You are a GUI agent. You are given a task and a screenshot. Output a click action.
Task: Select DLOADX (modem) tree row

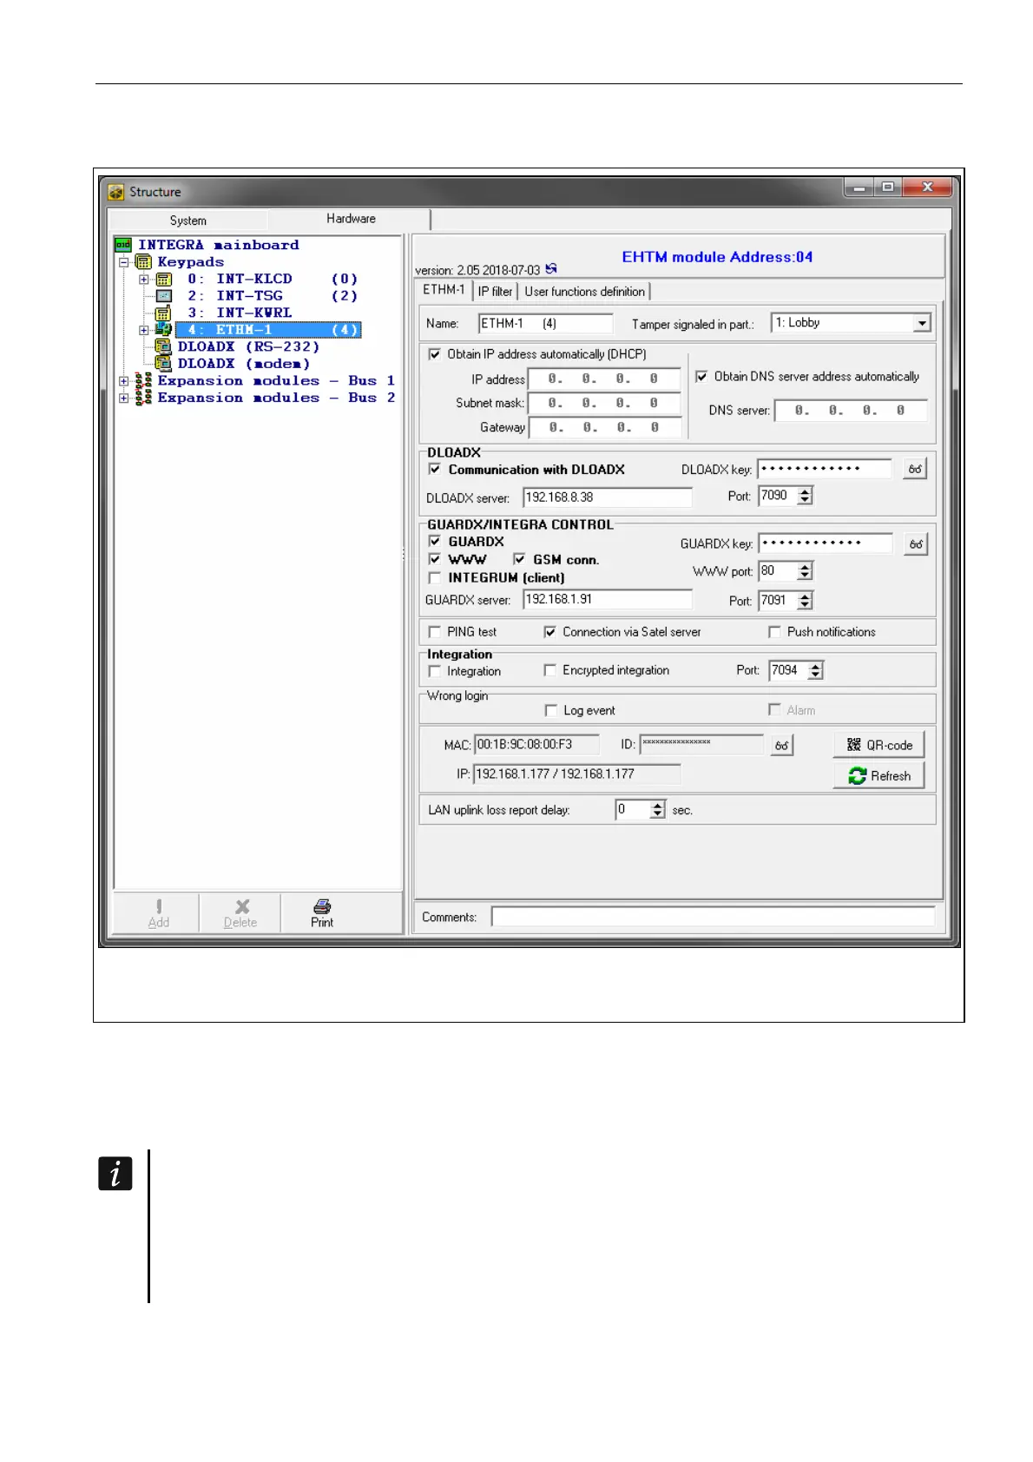click(x=244, y=364)
